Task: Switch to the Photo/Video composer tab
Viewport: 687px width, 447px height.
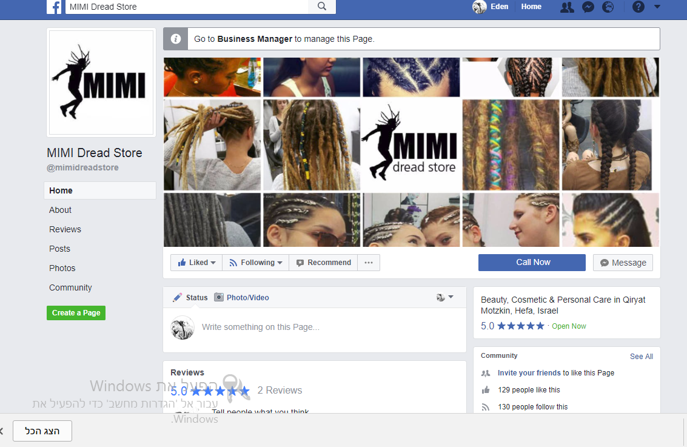Action: click(x=241, y=298)
